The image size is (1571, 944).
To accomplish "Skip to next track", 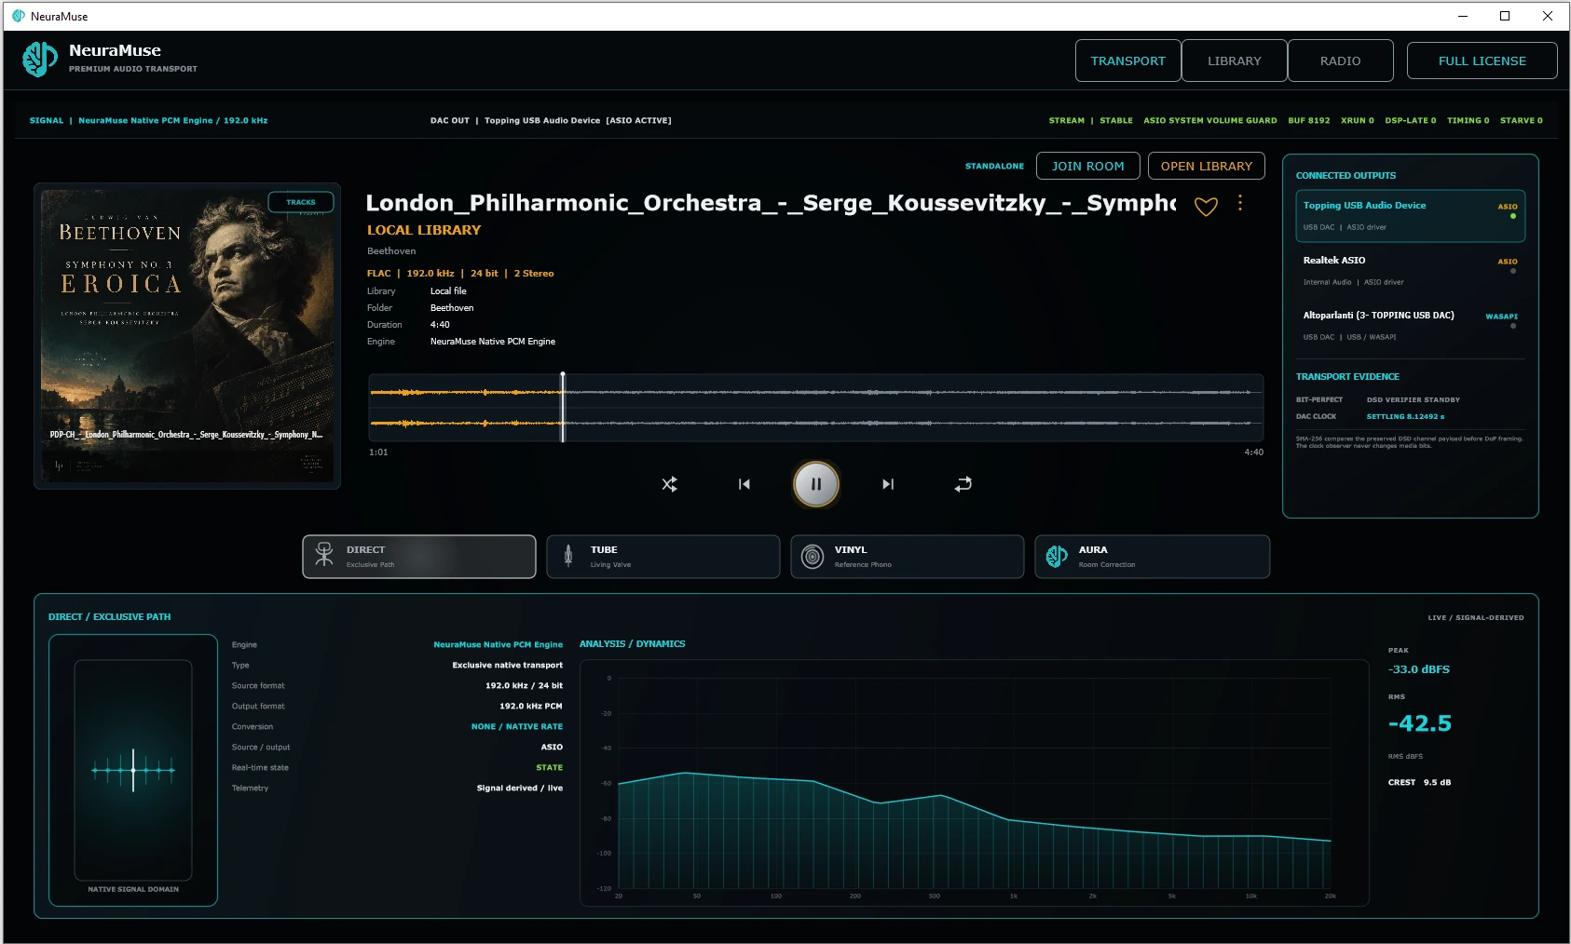I will pyautogui.click(x=888, y=484).
